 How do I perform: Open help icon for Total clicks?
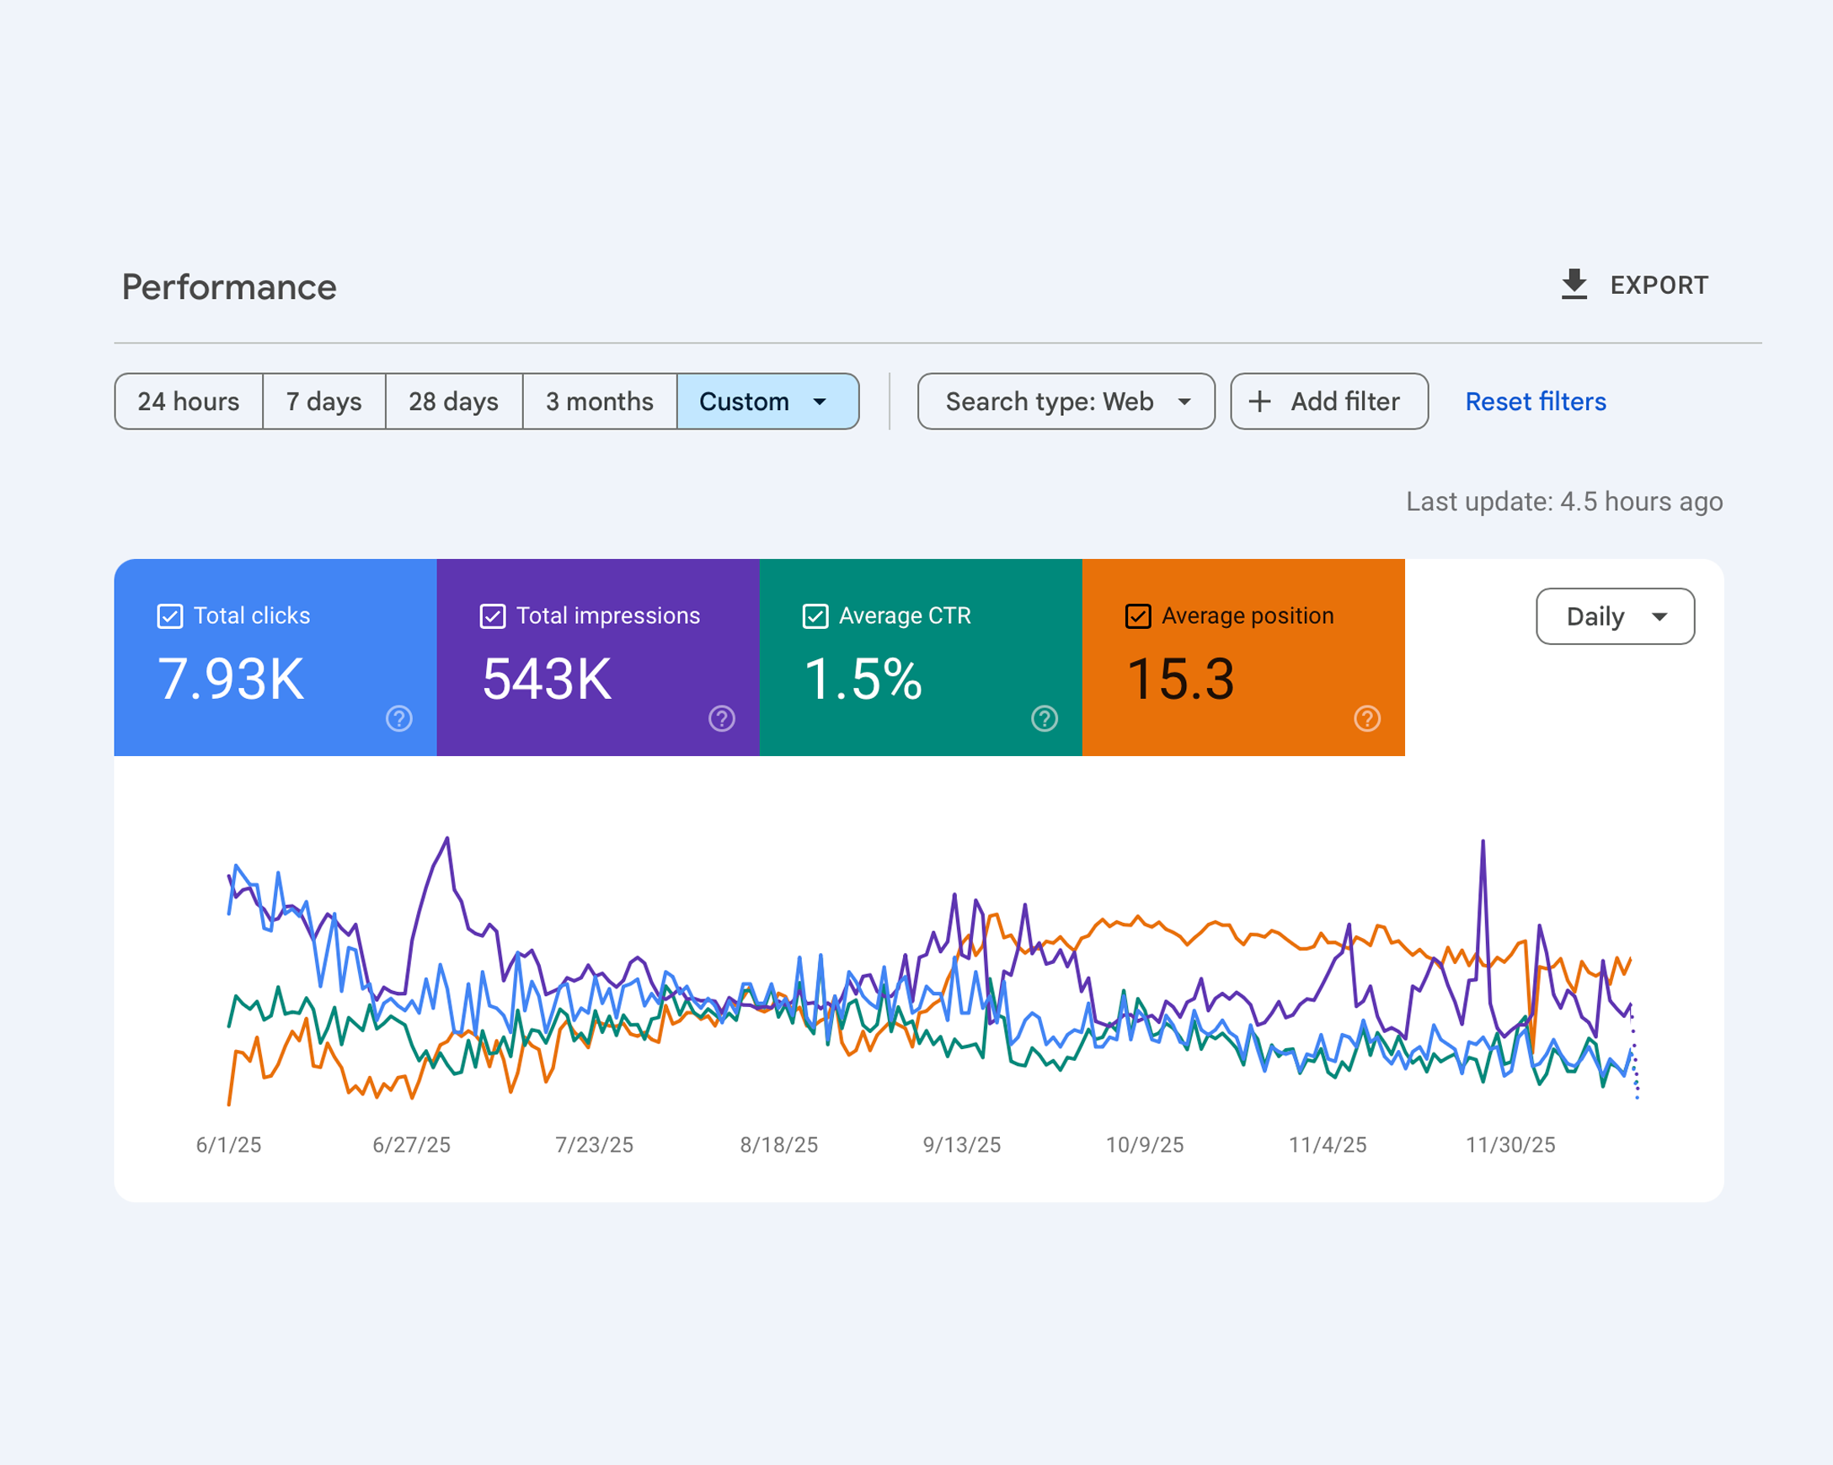(398, 719)
